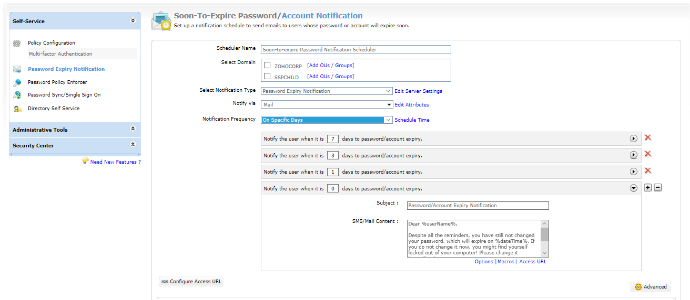Add a new notification row with plus icon

tap(648, 188)
